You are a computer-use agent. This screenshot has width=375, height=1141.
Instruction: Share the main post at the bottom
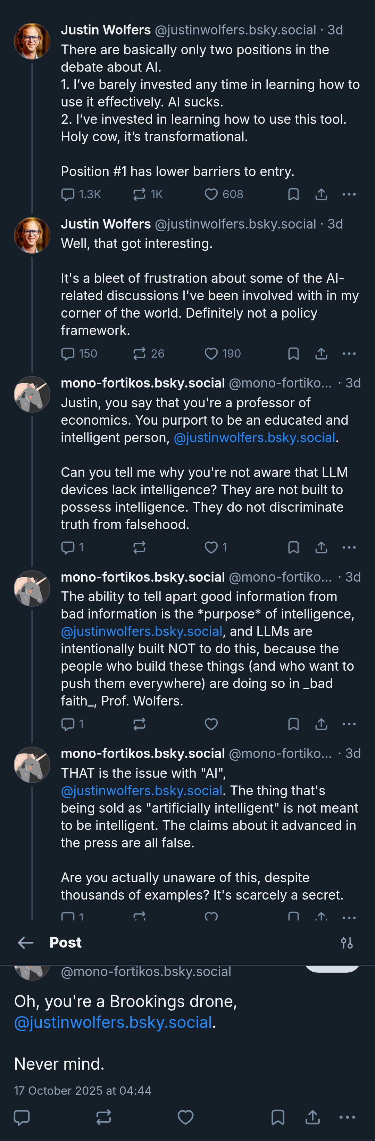pos(312,1117)
